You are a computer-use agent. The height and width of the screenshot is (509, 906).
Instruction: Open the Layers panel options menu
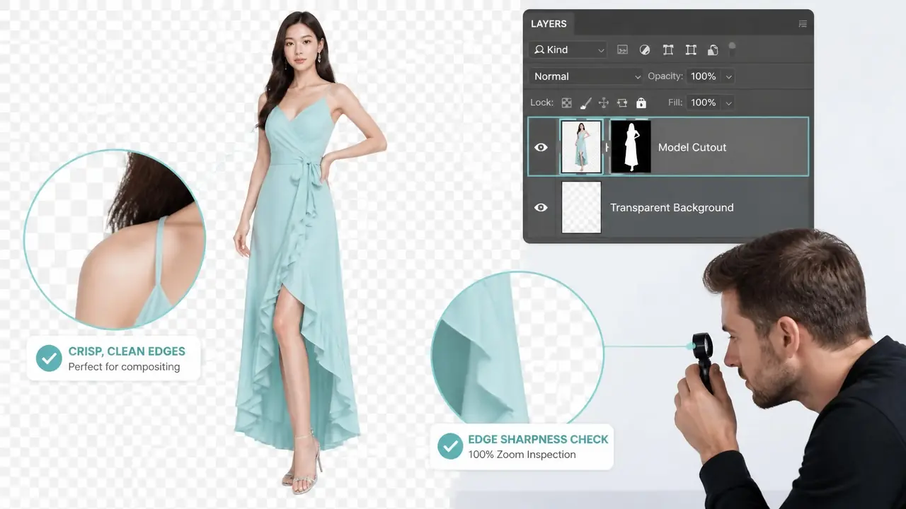pyautogui.click(x=802, y=23)
